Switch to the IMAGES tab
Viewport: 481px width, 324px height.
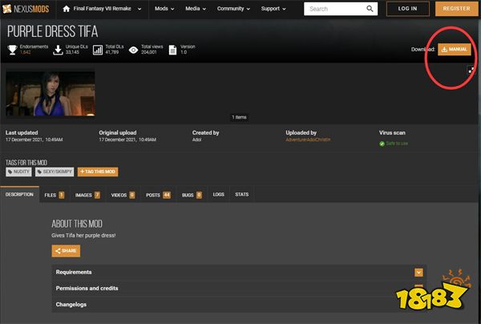87,195
